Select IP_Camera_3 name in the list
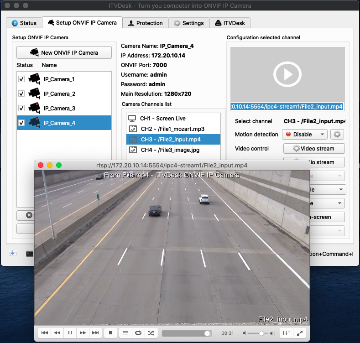Screen dimensions: 360x343 point(59,109)
